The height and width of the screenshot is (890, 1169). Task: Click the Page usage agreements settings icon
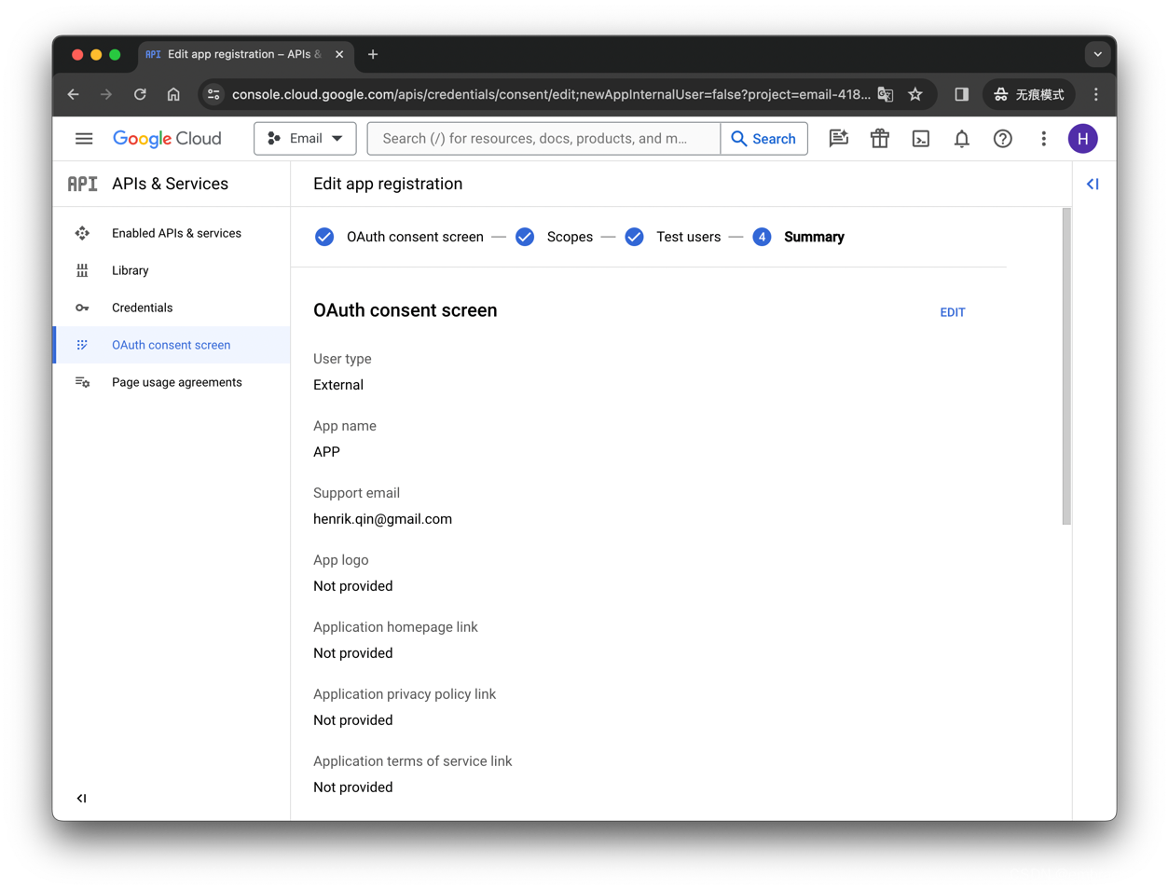tap(82, 382)
